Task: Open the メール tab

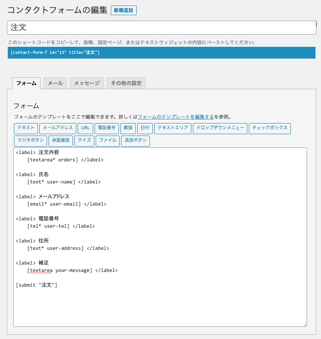Action: (x=55, y=83)
